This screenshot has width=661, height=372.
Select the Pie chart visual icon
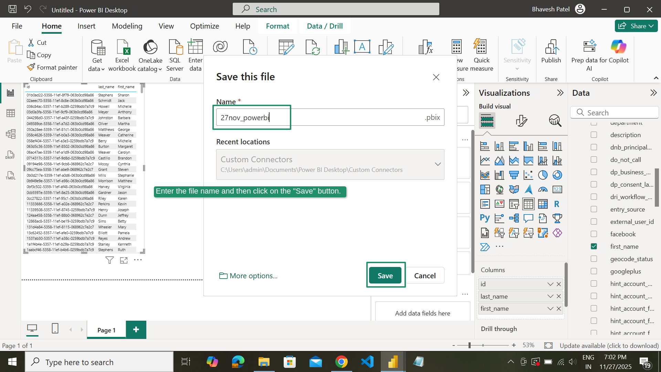click(543, 175)
